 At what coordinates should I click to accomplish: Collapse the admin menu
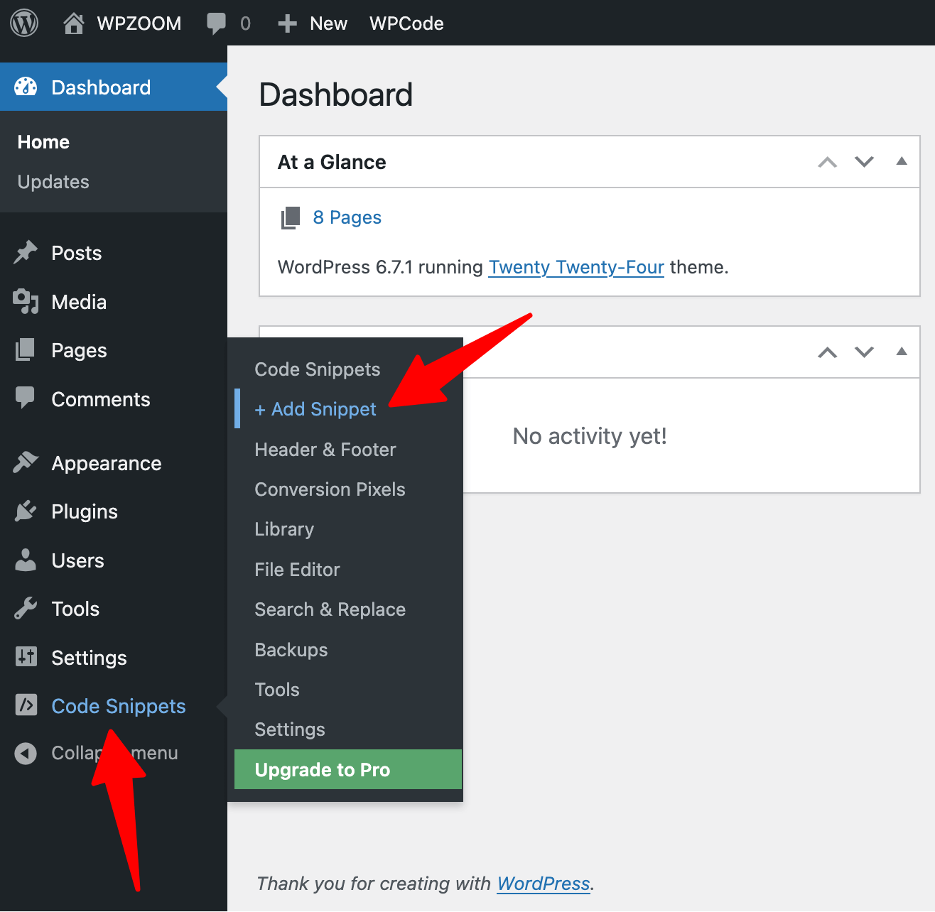tap(26, 753)
